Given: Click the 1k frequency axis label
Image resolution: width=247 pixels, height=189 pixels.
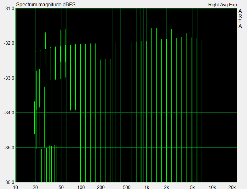Looking at the screenshot, I should (x=147, y=187).
